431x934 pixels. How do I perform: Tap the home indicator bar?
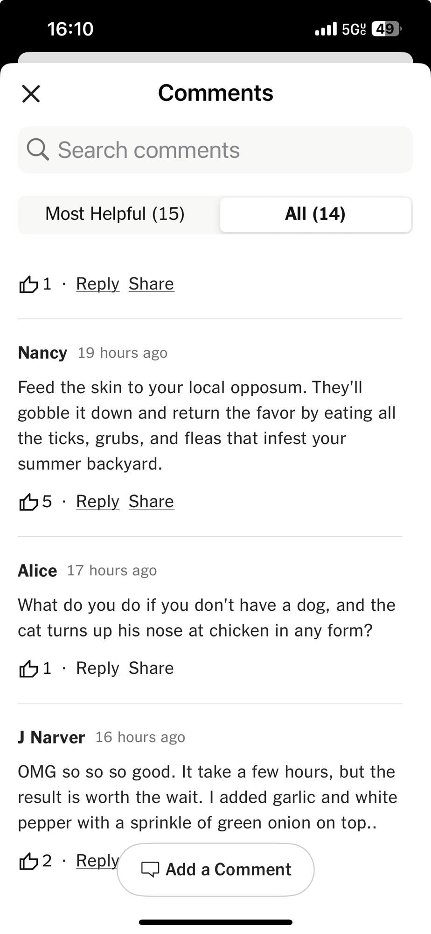[215, 922]
